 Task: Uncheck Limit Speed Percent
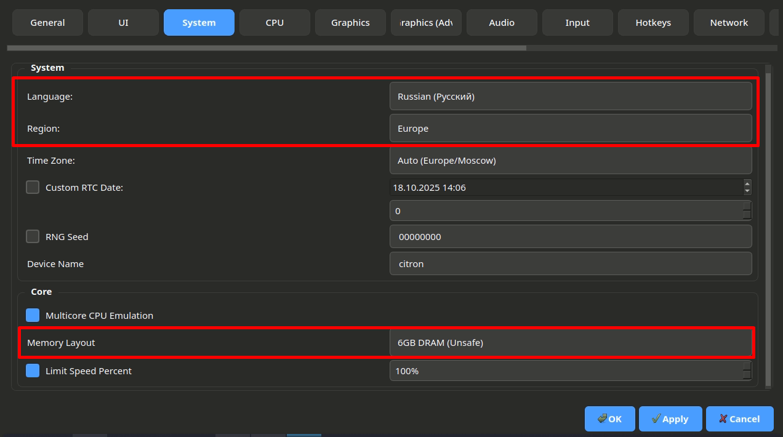click(x=33, y=371)
